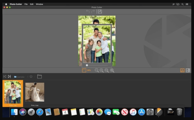The image size is (194, 120).
Task: Save the photo with the floppy disk icon
Action: point(100,12)
